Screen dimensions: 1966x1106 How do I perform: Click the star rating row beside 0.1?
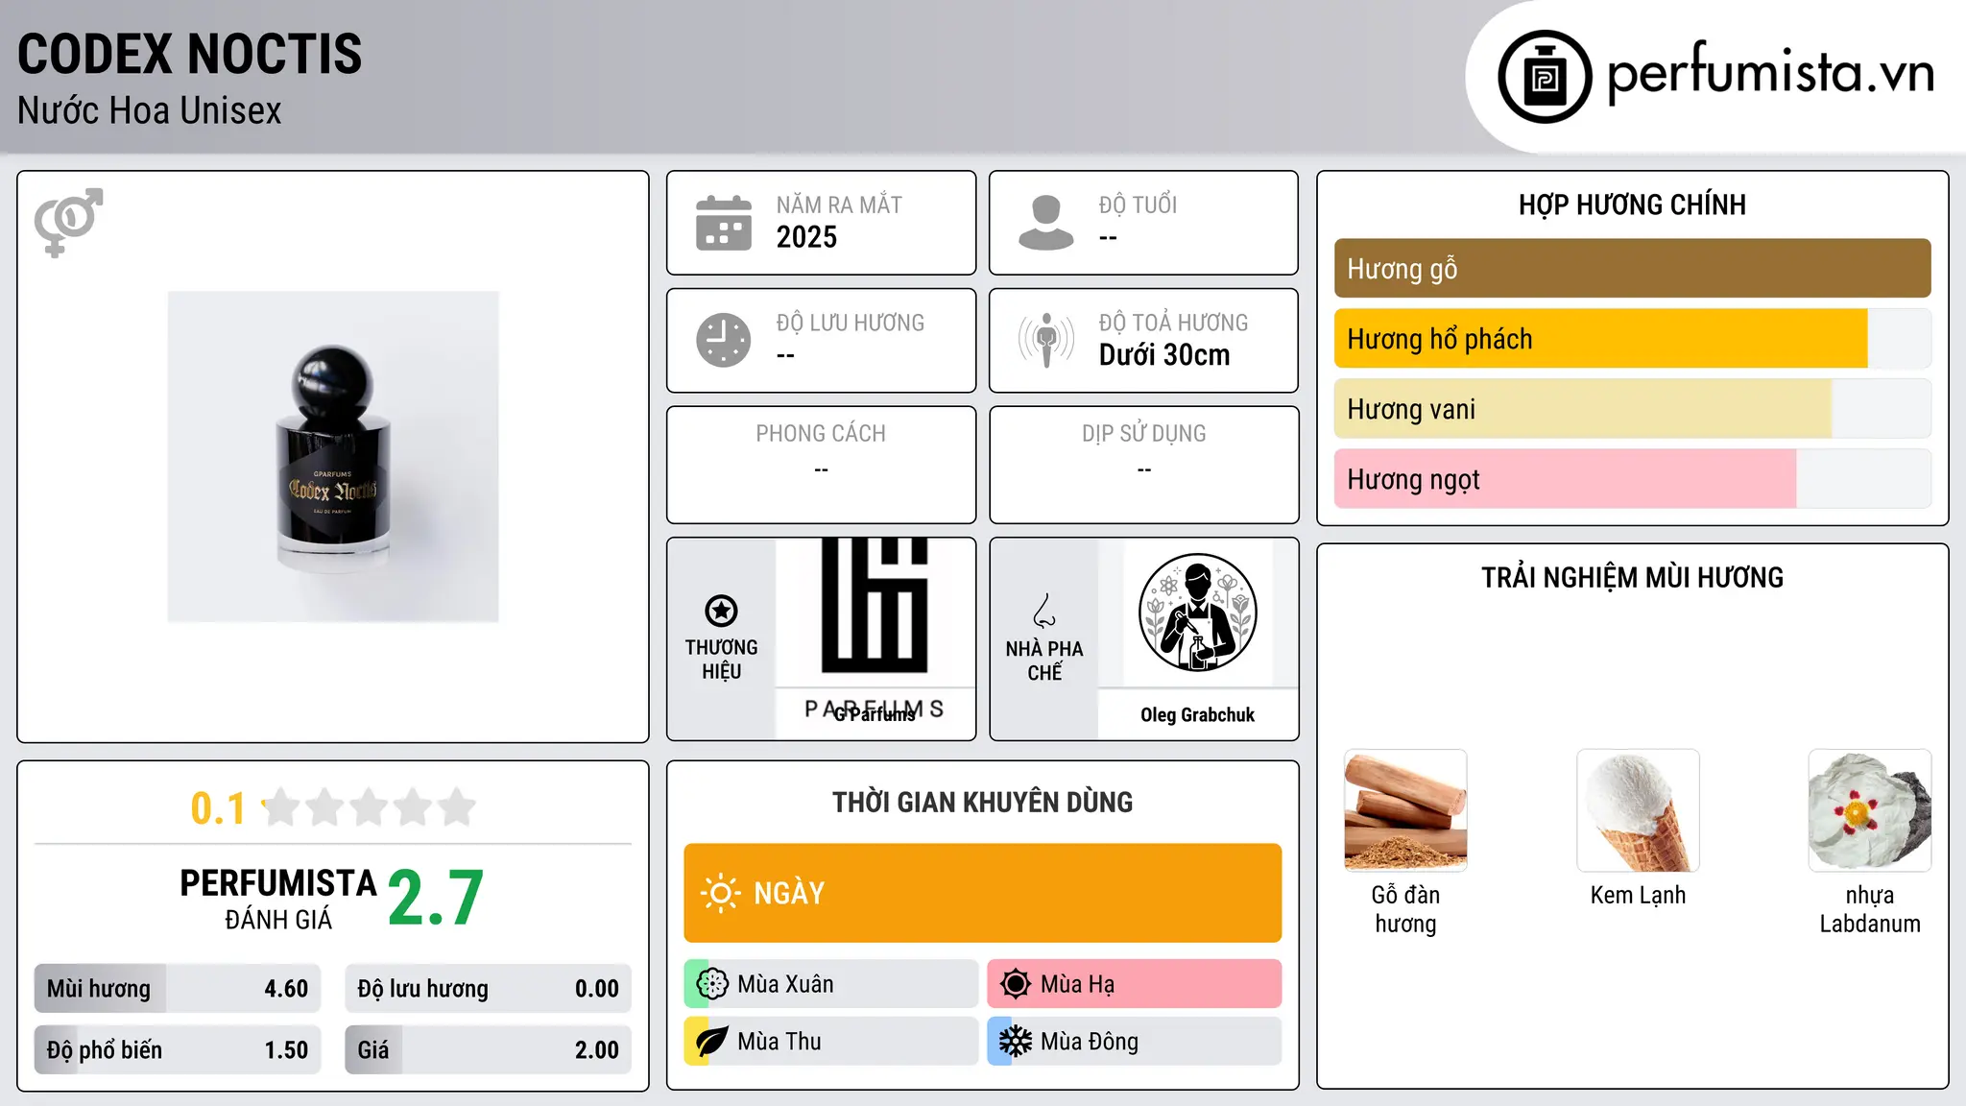[370, 807]
